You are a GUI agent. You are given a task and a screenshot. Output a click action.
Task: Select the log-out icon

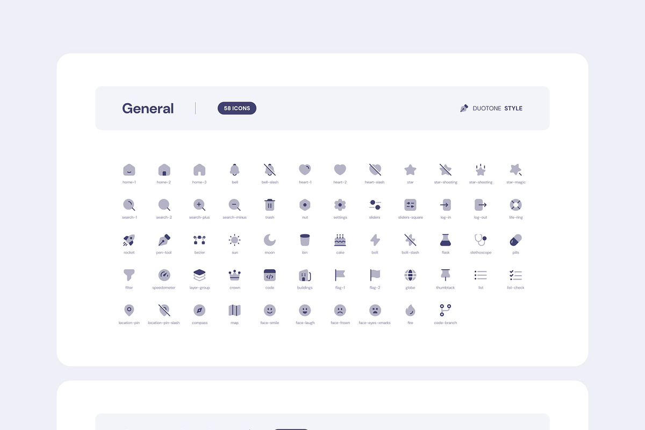coord(481,205)
